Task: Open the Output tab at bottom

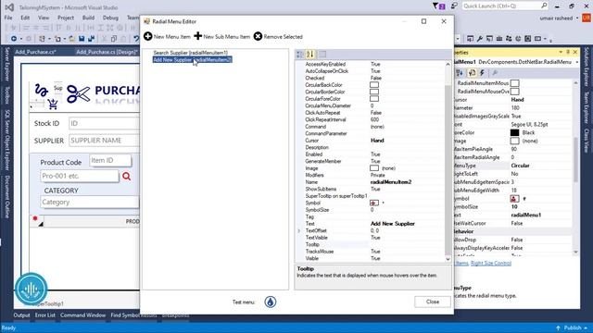Action: tap(21, 315)
